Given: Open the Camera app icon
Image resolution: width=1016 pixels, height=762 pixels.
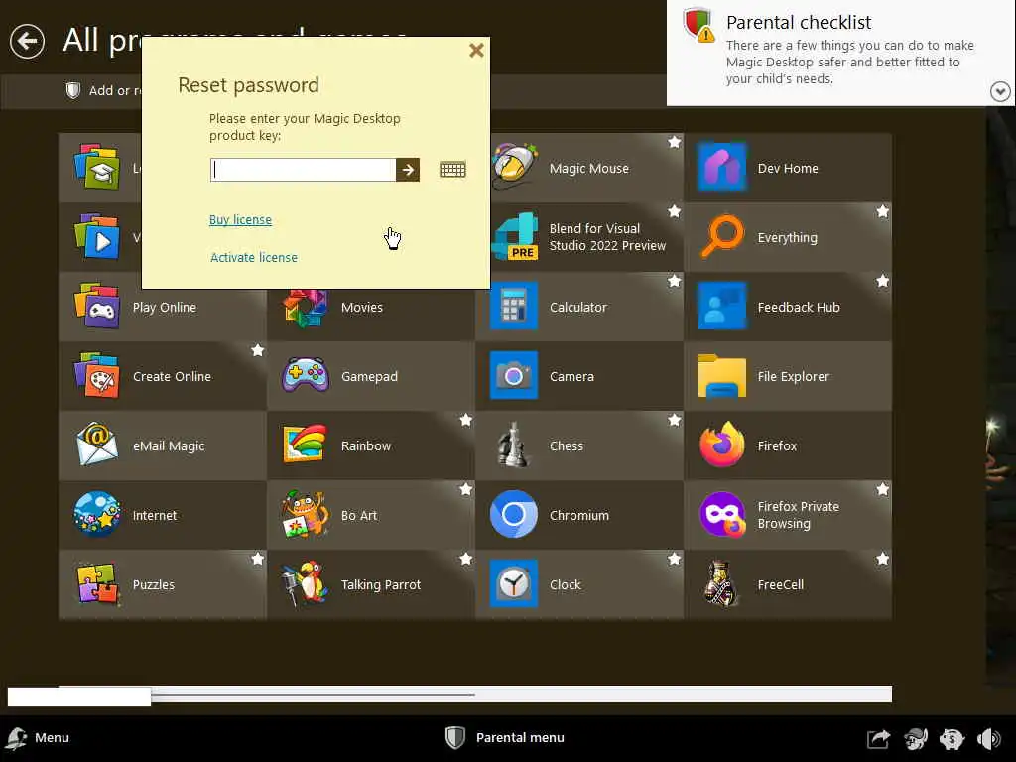Looking at the screenshot, I should (x=514, y=376).
